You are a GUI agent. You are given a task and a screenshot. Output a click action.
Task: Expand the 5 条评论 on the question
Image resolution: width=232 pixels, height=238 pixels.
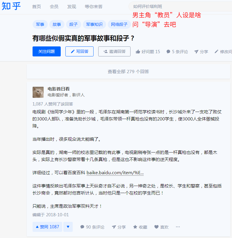(x=177, y=52)
